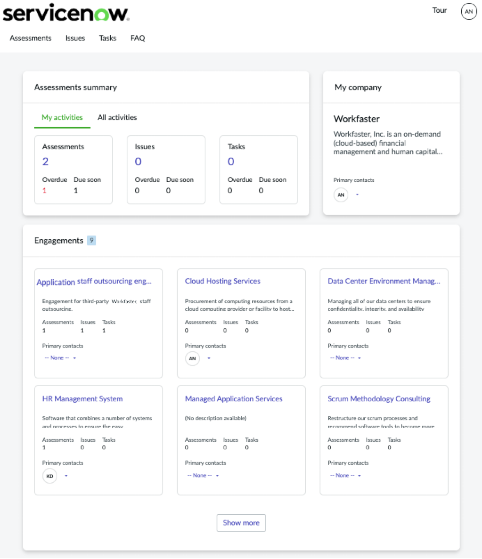Click the Assessments summary heading
The width and height of the screenshot is (482, 559).
click(x=76, y=87)
